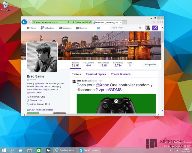Click the horizontal scrollbar right arrow
The width and height of the screenshot is (192, 153).
(158, 115)
